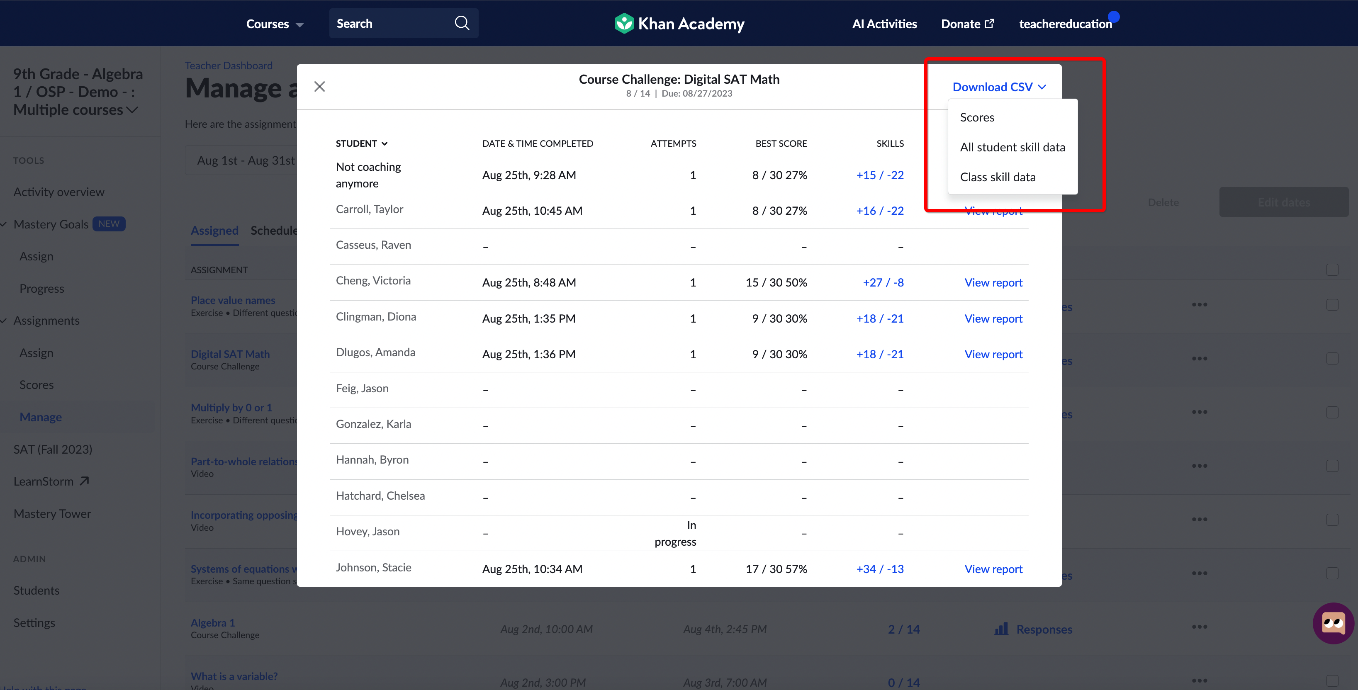Open the three-dot menu for Algebra 1 row
The image size is (1358, 690).
click(1199, 627)
